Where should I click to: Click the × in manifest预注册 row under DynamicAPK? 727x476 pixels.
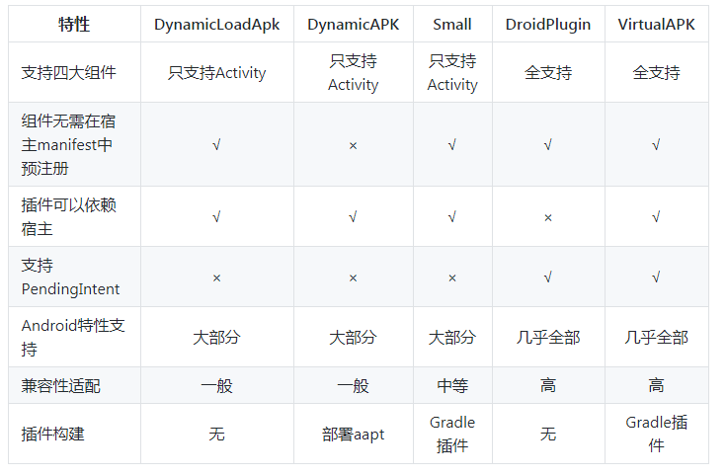354,145
